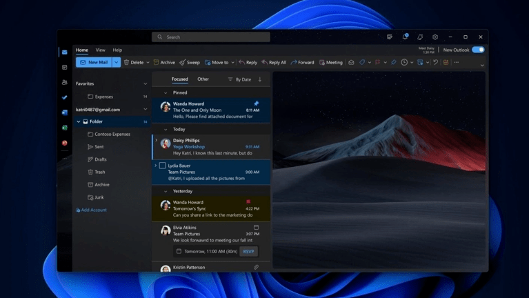Viewport: 529px width, 298px height.
Task: Open the Calendar icon in the sidebar
Action: tap(64, 68)
